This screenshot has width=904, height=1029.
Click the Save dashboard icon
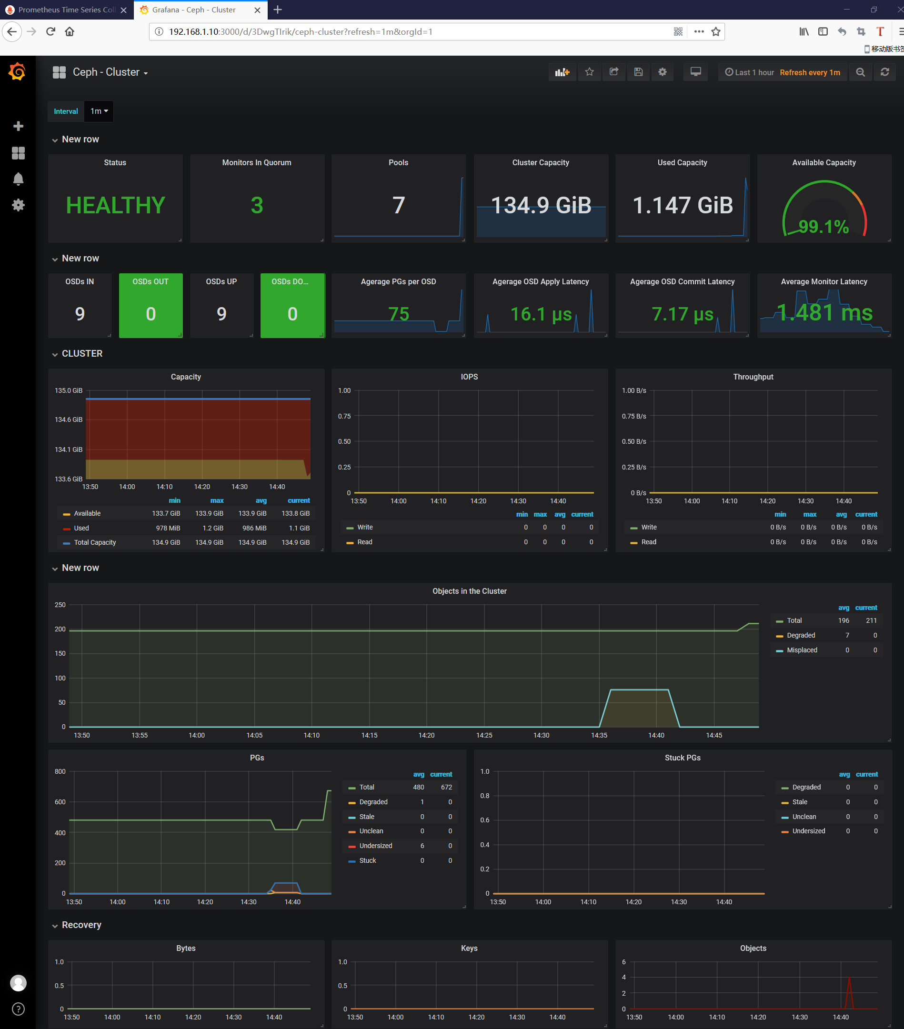[x=638, y=72]
